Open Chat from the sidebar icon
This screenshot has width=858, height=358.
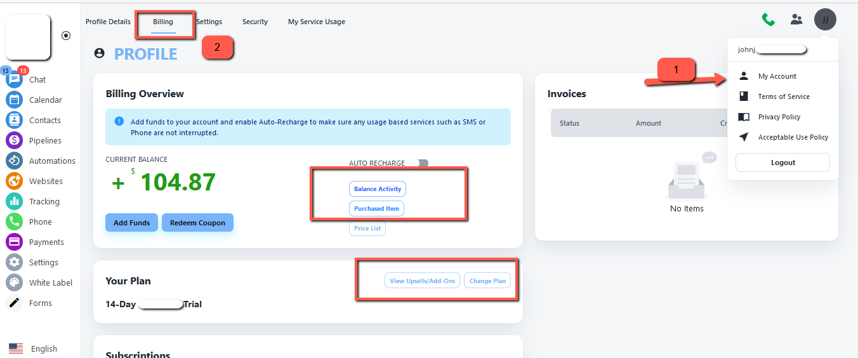point(15,79)
